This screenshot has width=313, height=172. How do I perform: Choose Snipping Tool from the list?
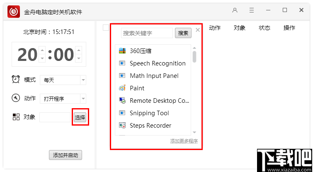tap(149, 113)
